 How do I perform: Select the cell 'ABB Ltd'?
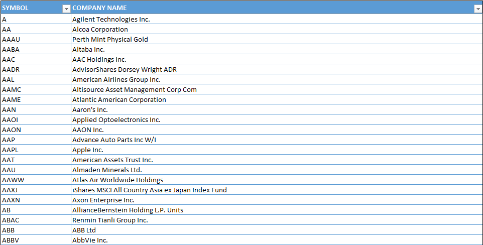click(277, 230)
